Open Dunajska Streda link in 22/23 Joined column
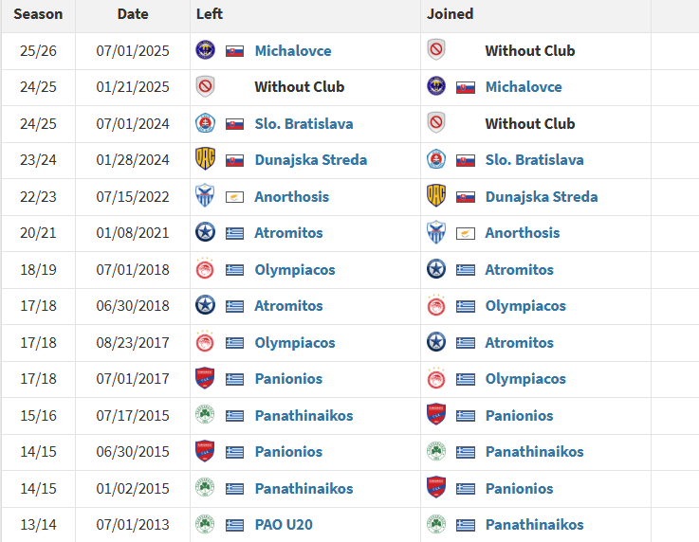 (x=542, y=197)
